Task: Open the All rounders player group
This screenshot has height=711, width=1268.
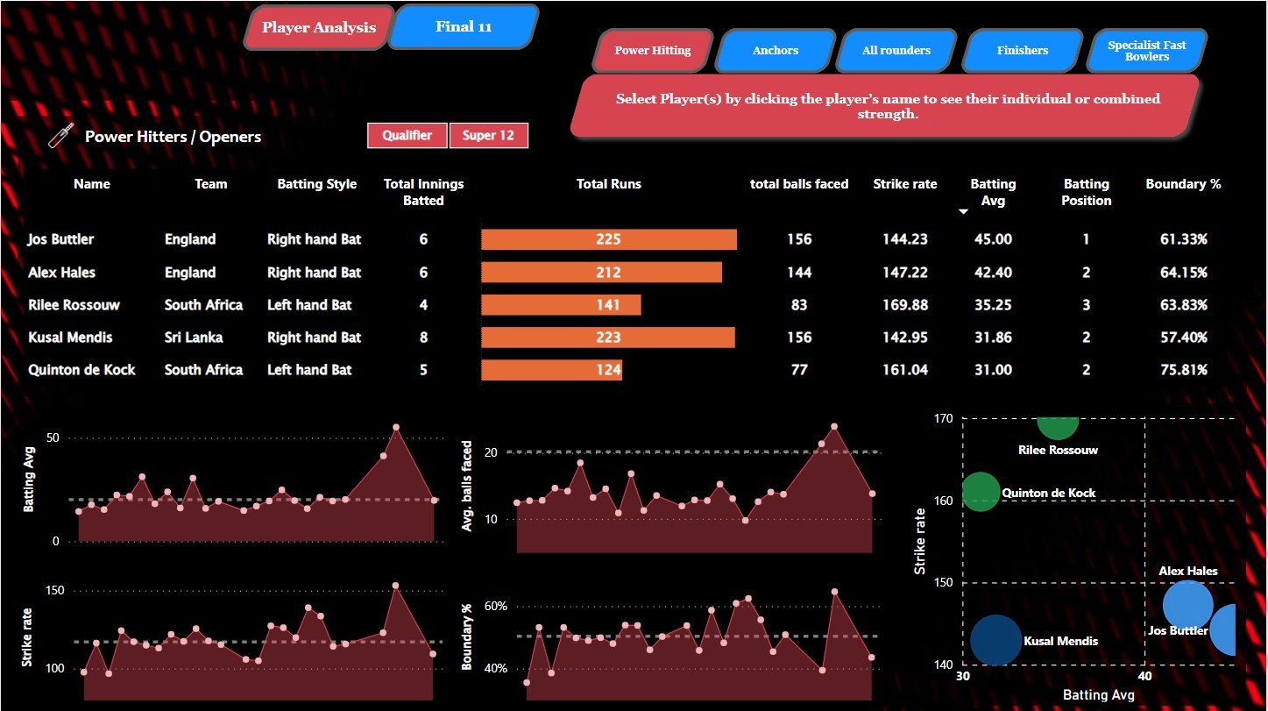Action: point(896,50)
